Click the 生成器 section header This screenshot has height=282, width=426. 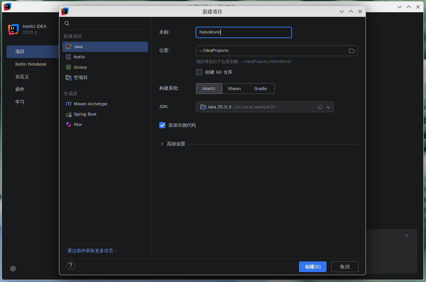pos(70,93)
